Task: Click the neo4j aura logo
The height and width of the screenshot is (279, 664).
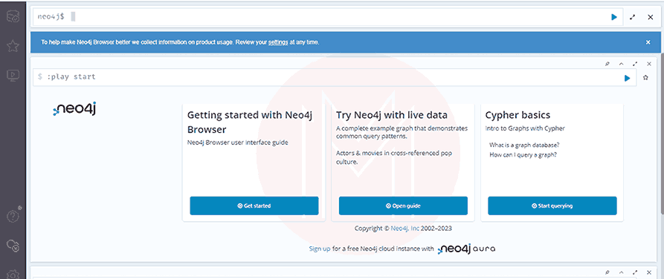Action: click(466, 249)
